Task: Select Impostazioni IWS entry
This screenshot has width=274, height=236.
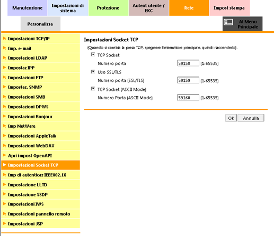Action: [40, 204]
